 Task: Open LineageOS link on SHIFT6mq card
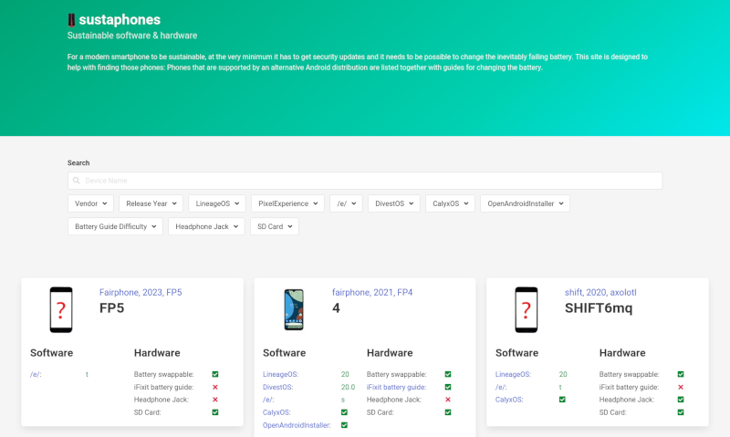pos(513,374)
